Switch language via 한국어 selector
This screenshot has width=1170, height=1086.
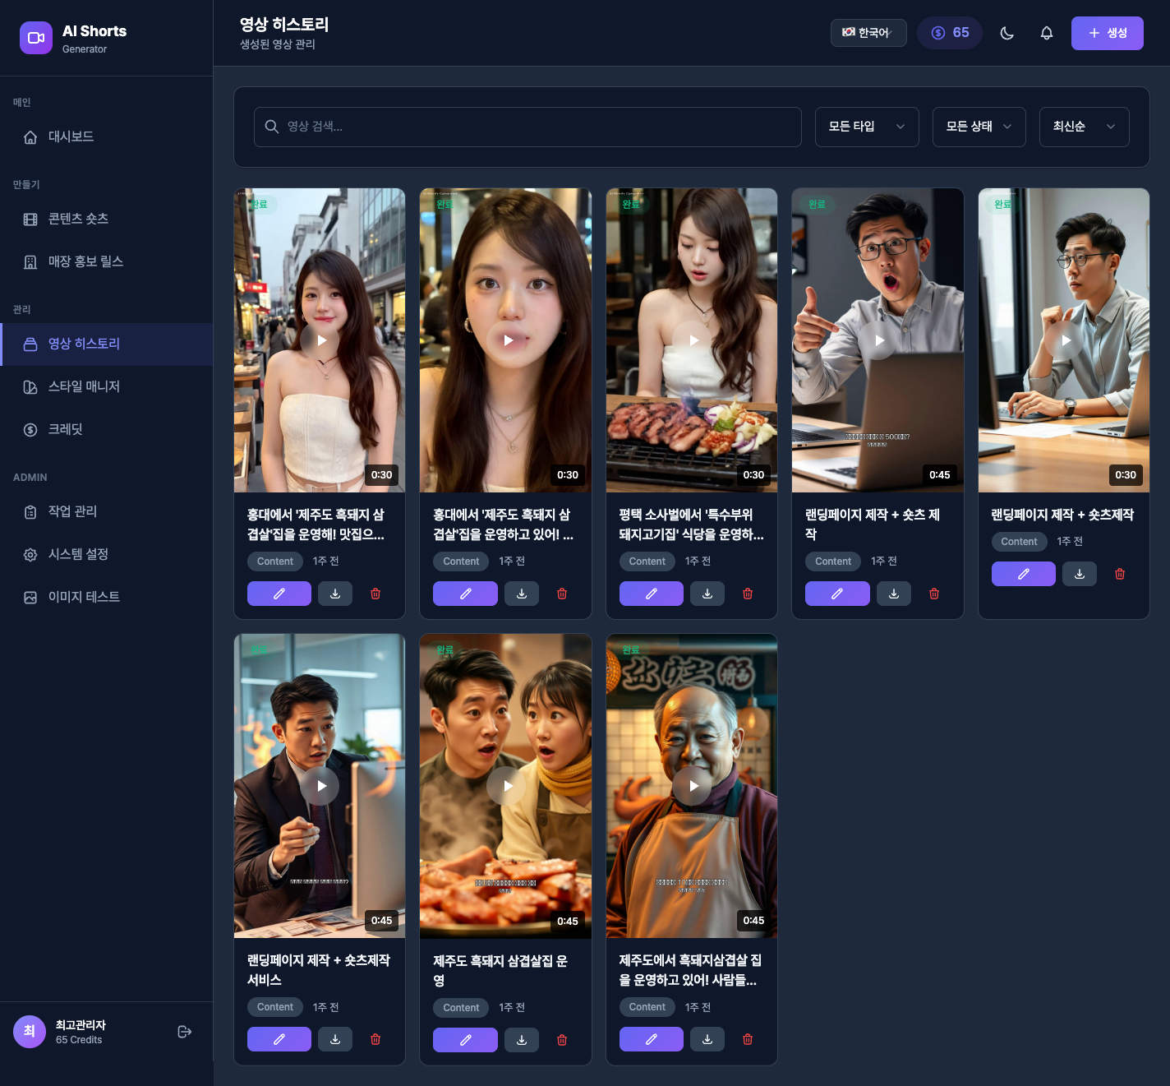[868, 33]
